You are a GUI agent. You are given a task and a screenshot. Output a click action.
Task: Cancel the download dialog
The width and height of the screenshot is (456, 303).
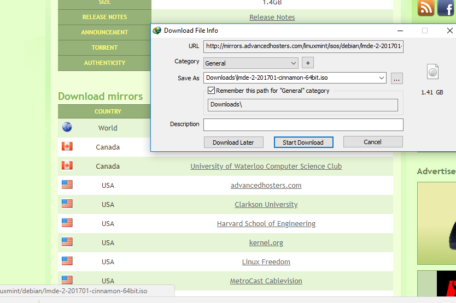point(373,142)
